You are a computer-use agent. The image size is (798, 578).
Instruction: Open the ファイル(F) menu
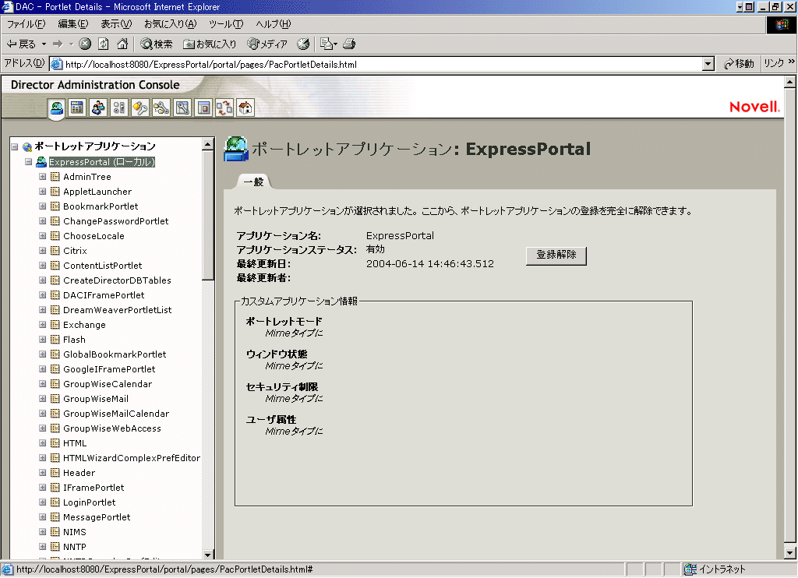26,24
